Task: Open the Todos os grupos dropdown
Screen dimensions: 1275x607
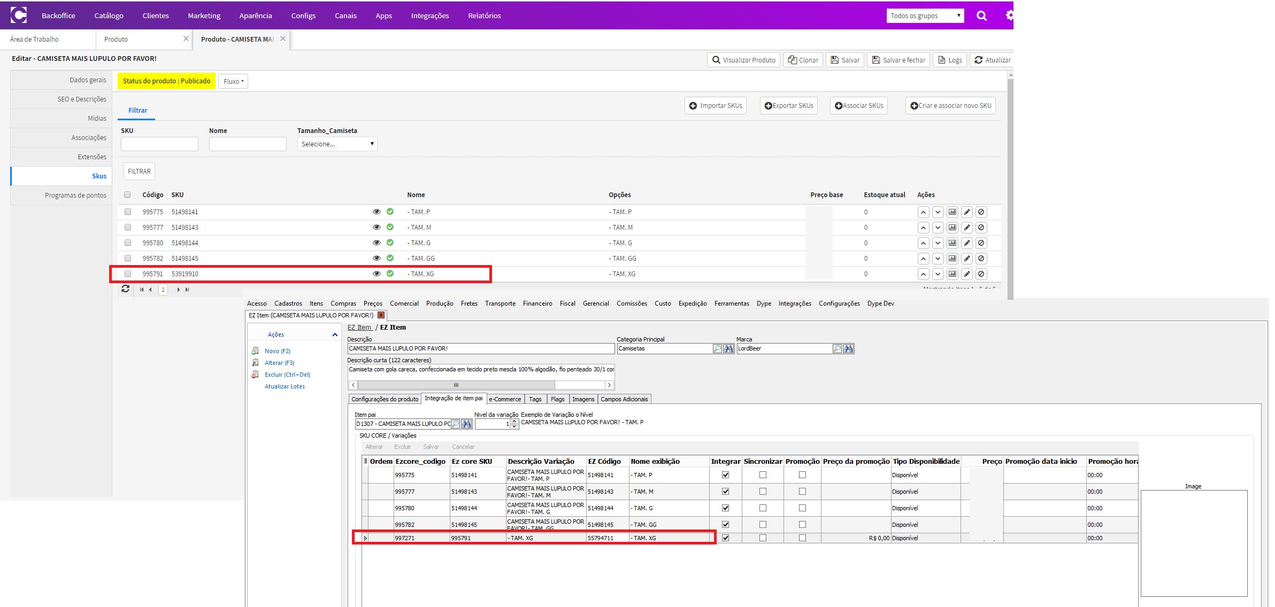Action: 925,15
